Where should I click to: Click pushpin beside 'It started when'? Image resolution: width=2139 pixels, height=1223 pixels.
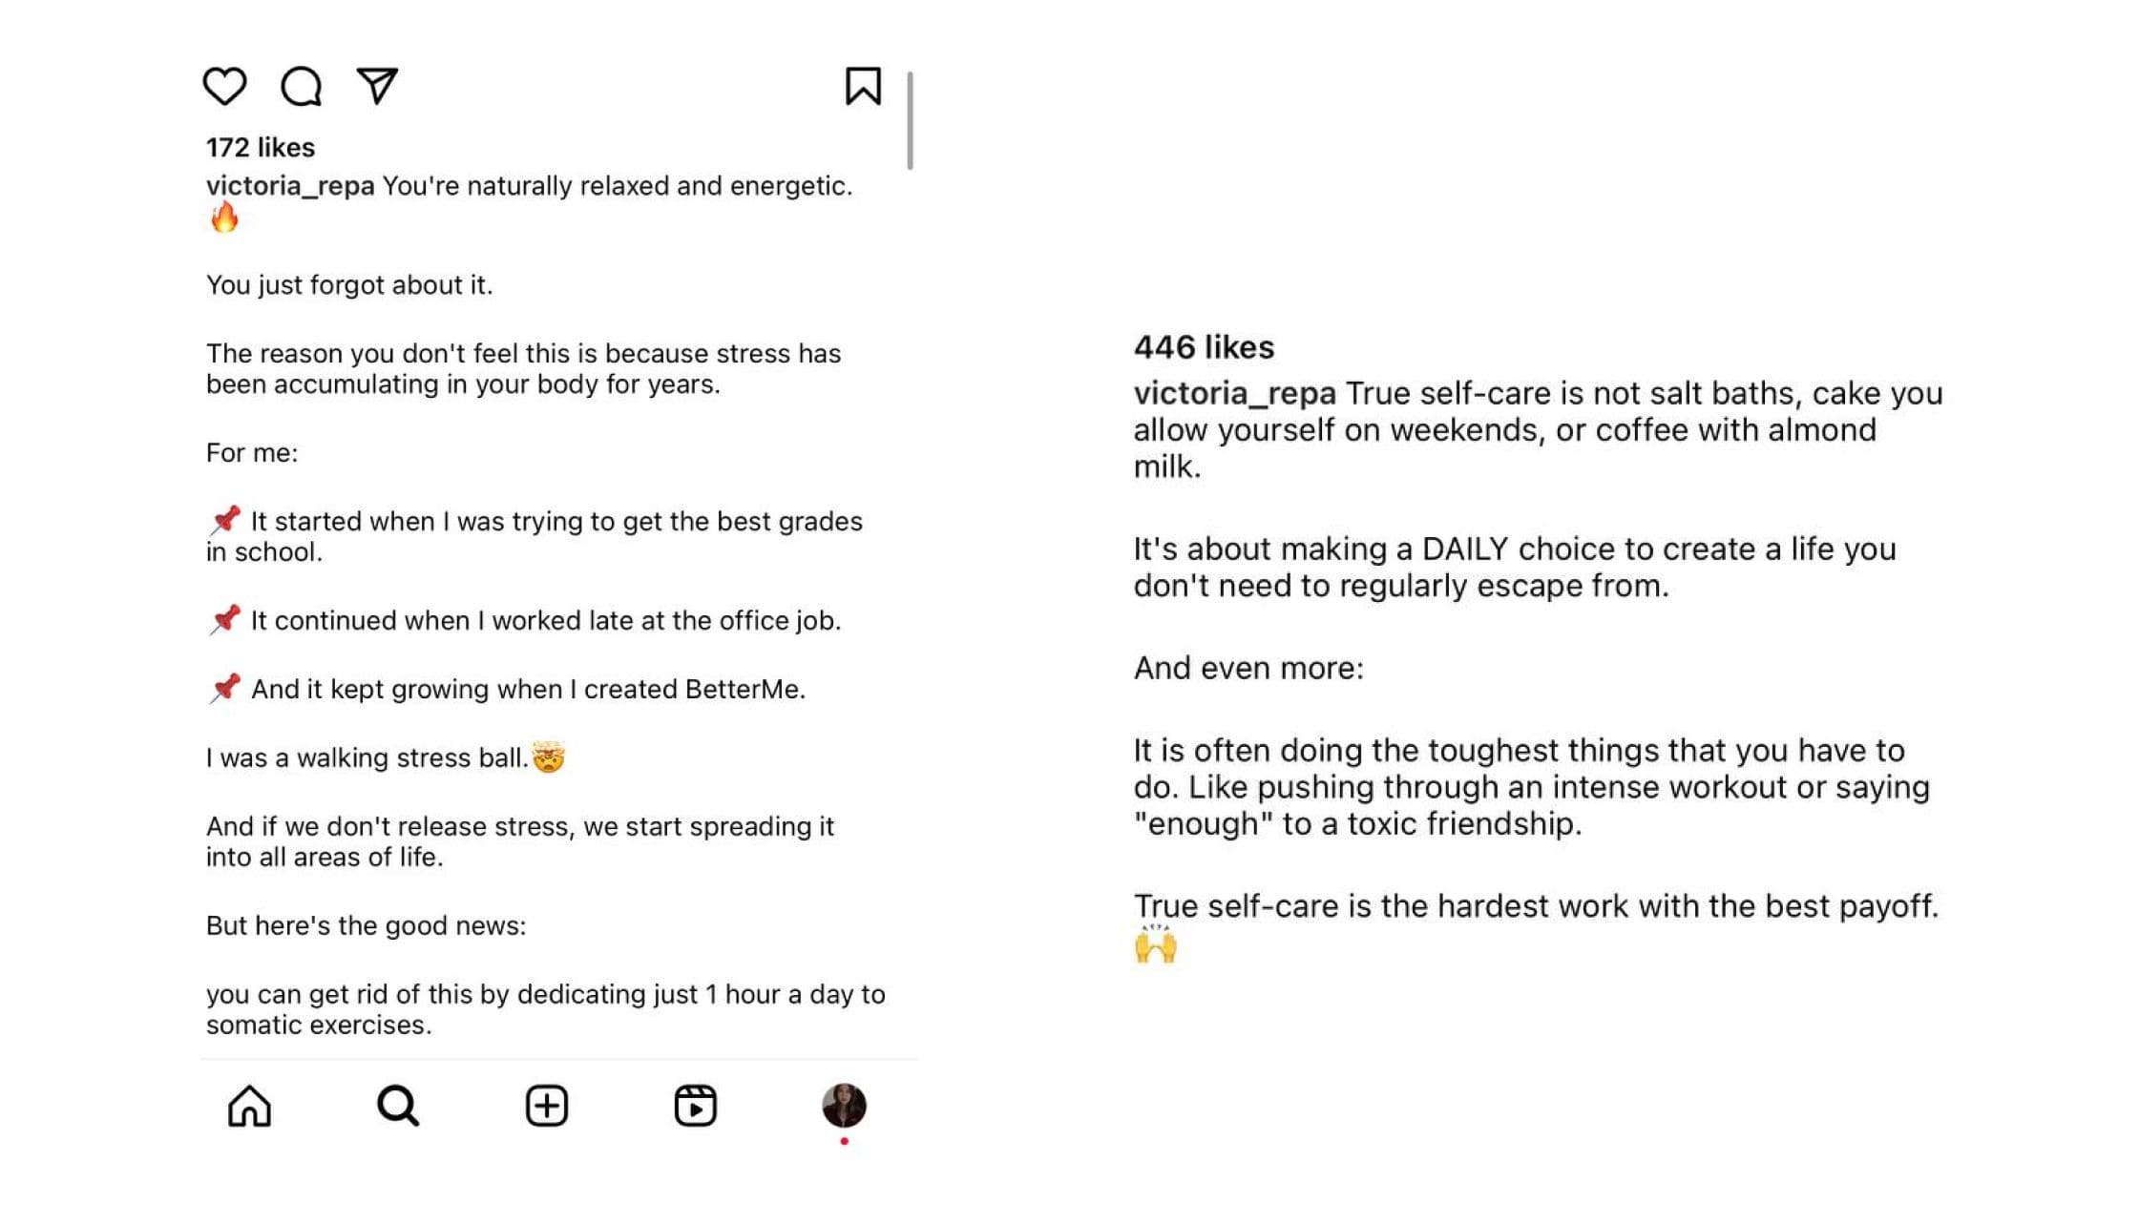224,521
